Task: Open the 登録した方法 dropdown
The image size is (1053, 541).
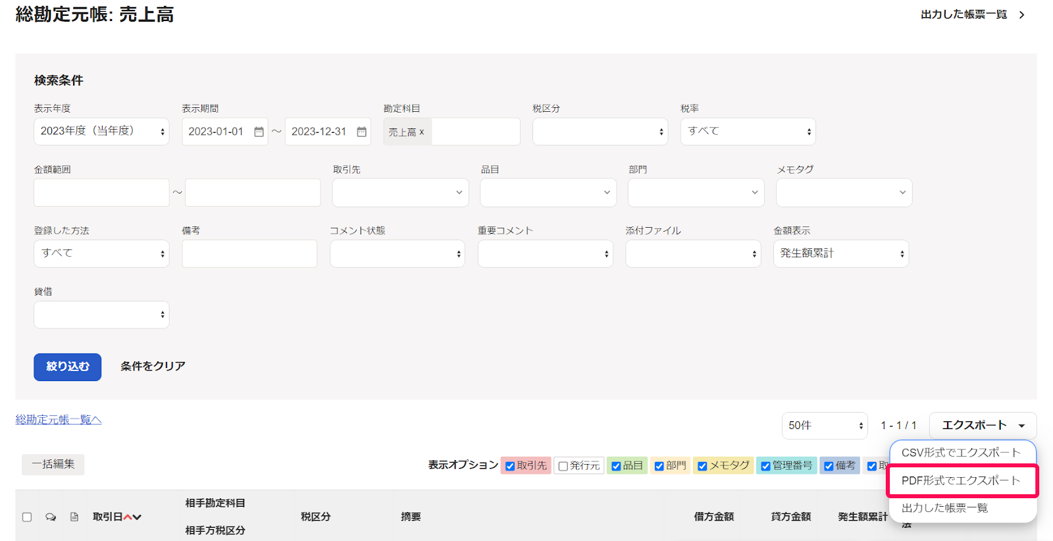Action: (101, 253)
